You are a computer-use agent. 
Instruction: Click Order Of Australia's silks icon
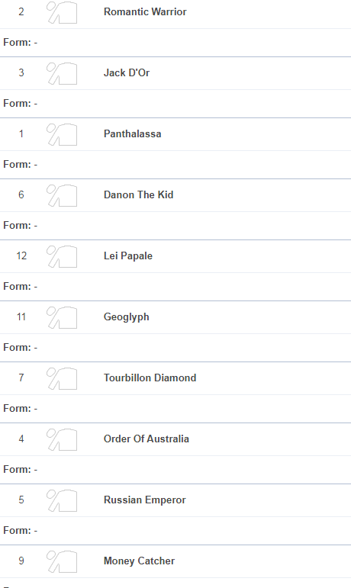click(x=62, y=439)
